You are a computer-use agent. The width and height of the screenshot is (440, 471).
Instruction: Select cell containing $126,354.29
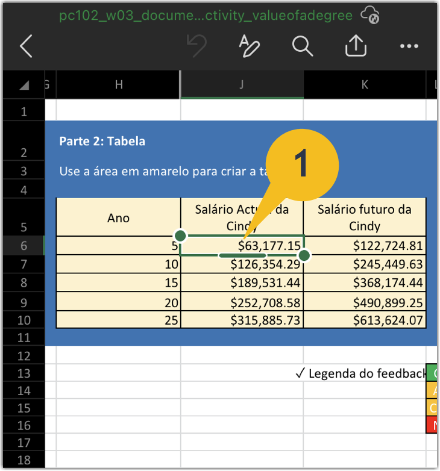(x=242, y=264)
